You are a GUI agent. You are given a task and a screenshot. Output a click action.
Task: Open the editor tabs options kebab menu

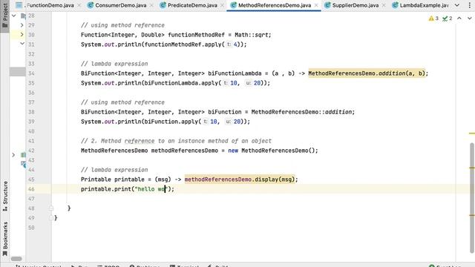(470, 5)
